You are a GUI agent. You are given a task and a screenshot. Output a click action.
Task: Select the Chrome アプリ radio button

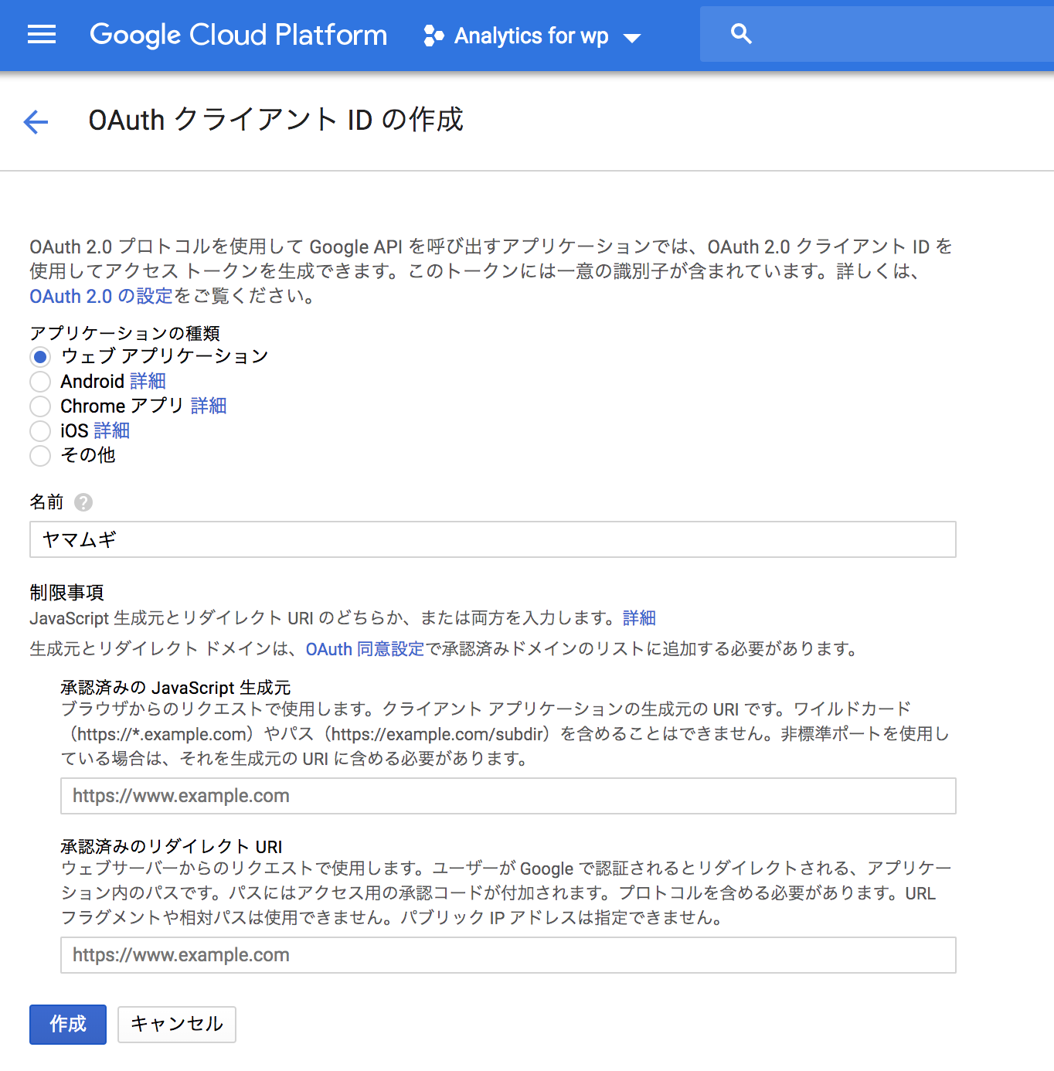tap(40, 406)
